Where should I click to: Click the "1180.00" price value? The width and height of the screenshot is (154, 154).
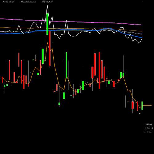pos(148,124)
